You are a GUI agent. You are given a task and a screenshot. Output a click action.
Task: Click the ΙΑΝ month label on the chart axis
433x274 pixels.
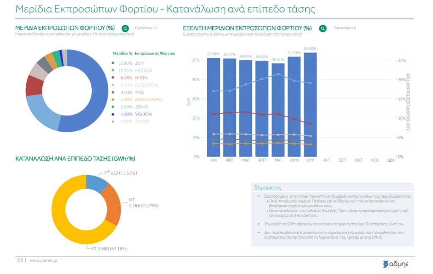(214, 160)
